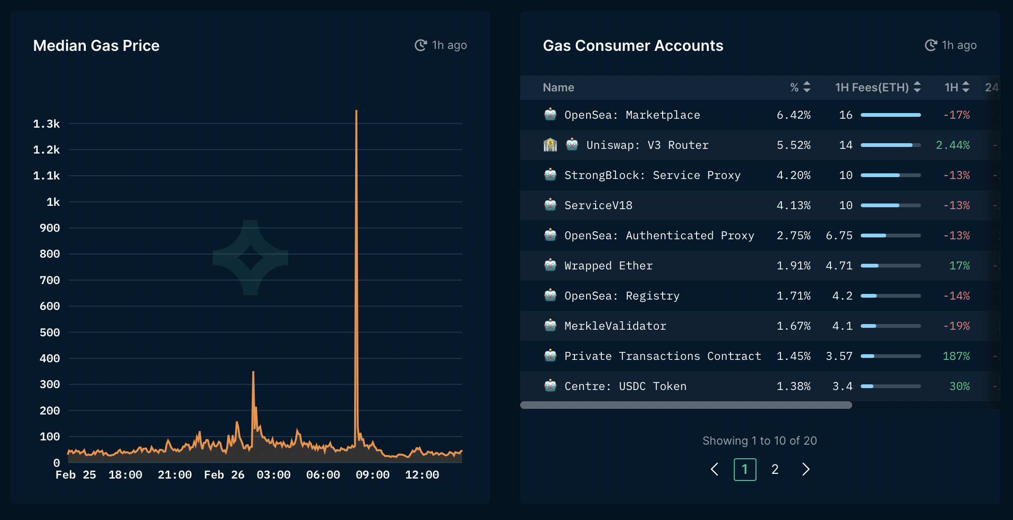Open OpenSea: Marketplace account name
The image size is (1013, 520).
(632, 115)
